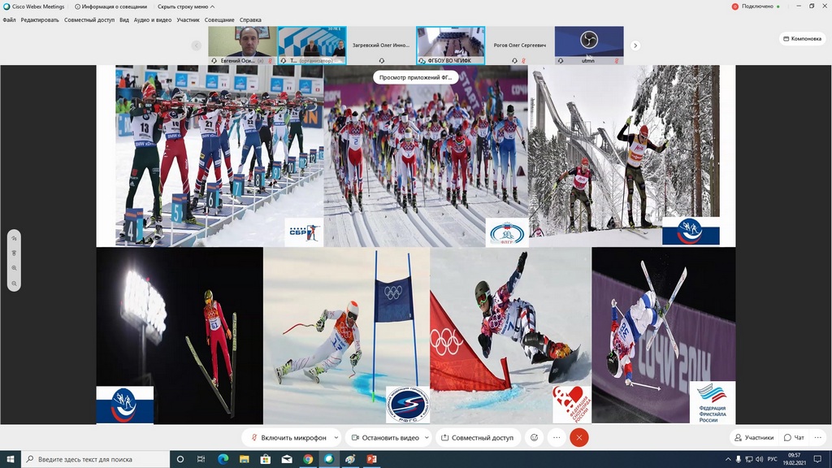This screenshot has height=468, width=832.
Task: Click the red leave meeting button
Action: (x=578, y=437)
